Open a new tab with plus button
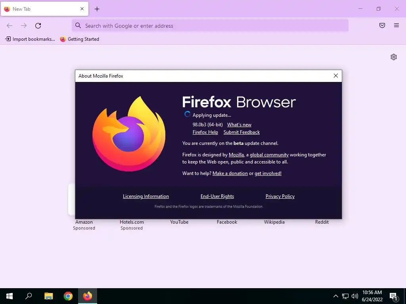 [x=97, y=9]
